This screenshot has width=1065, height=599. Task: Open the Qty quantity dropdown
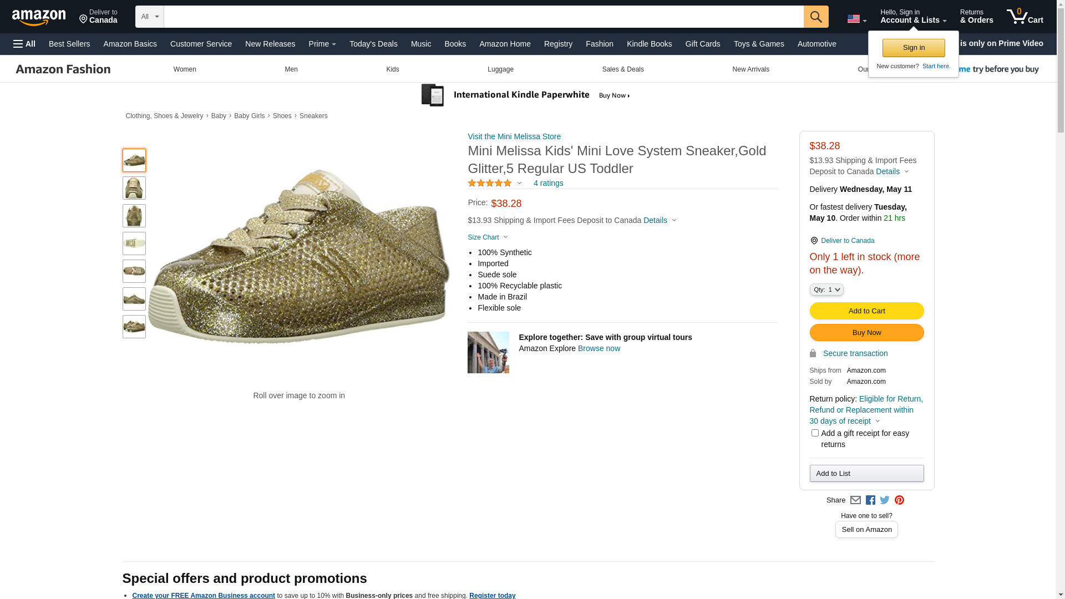826,290
